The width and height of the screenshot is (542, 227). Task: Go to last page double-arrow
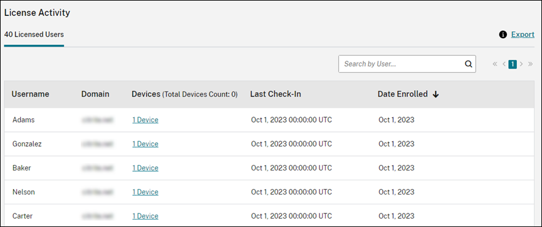click(x=530, y=64)
